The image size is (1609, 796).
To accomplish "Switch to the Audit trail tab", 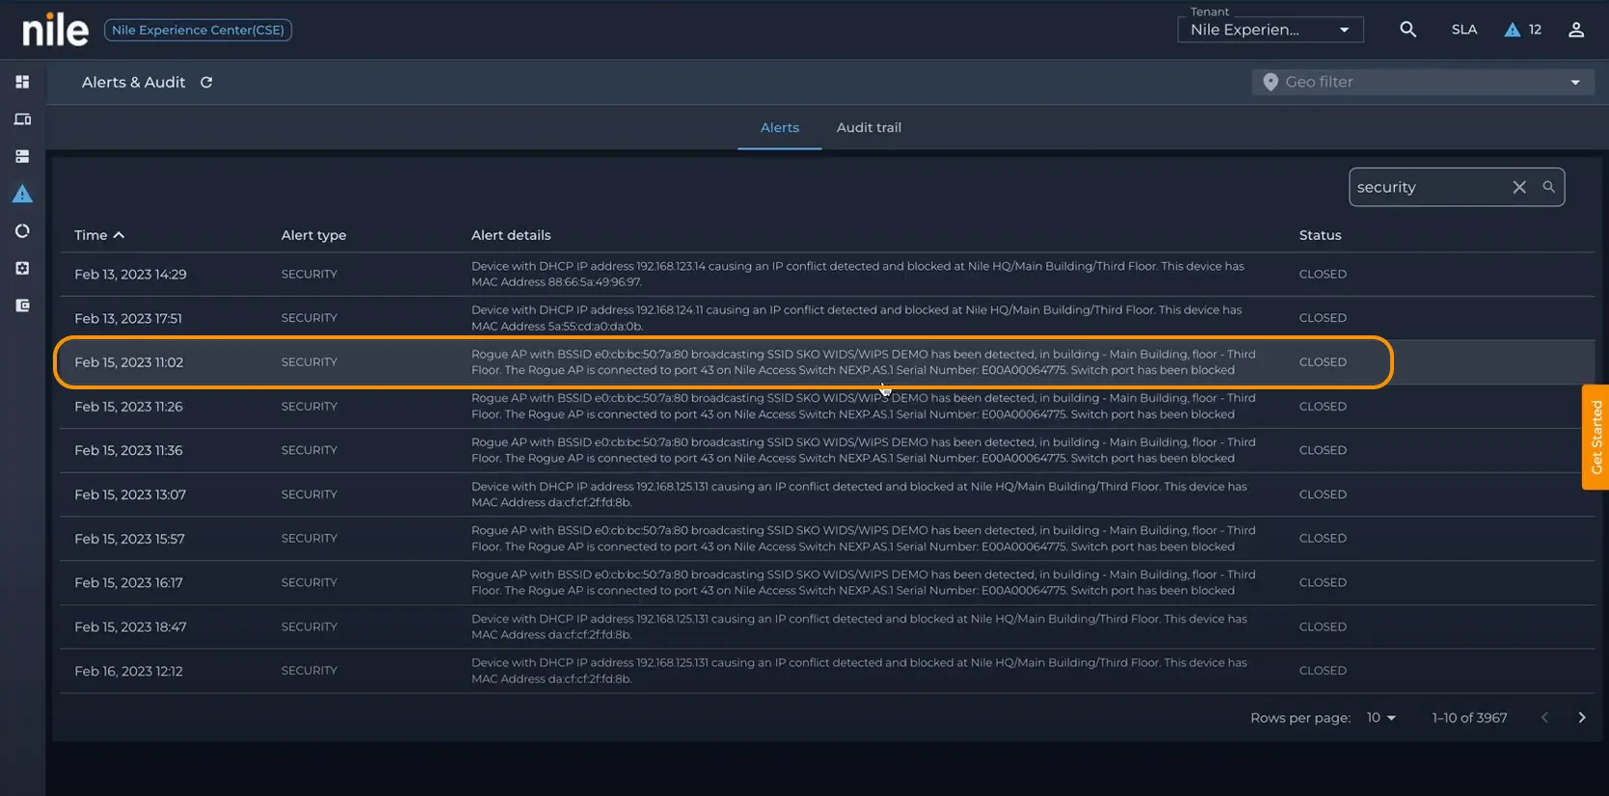I will coord(869,127).
